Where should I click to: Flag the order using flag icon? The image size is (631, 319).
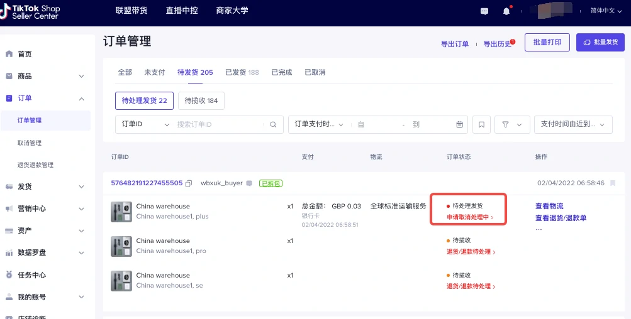[613, 183]
